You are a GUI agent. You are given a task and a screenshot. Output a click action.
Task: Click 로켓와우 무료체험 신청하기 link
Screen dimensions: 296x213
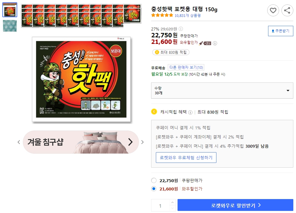(x=186, y=158)
